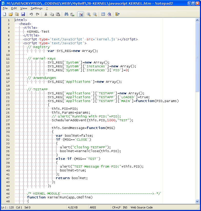Click the '// Kernel Keys' comment
201x211 pixels.
click(x=41, y=59)
